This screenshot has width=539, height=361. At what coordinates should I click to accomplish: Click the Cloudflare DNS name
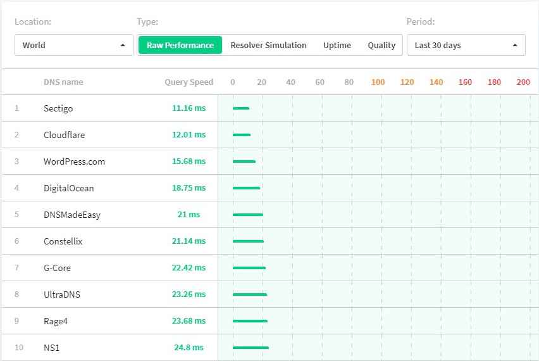[65, 135]
